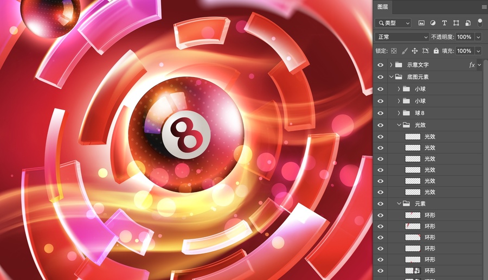This screenshot has height=280, width=488.
Task: Hide the 示意文字 group
Action: tap(380, 65)
